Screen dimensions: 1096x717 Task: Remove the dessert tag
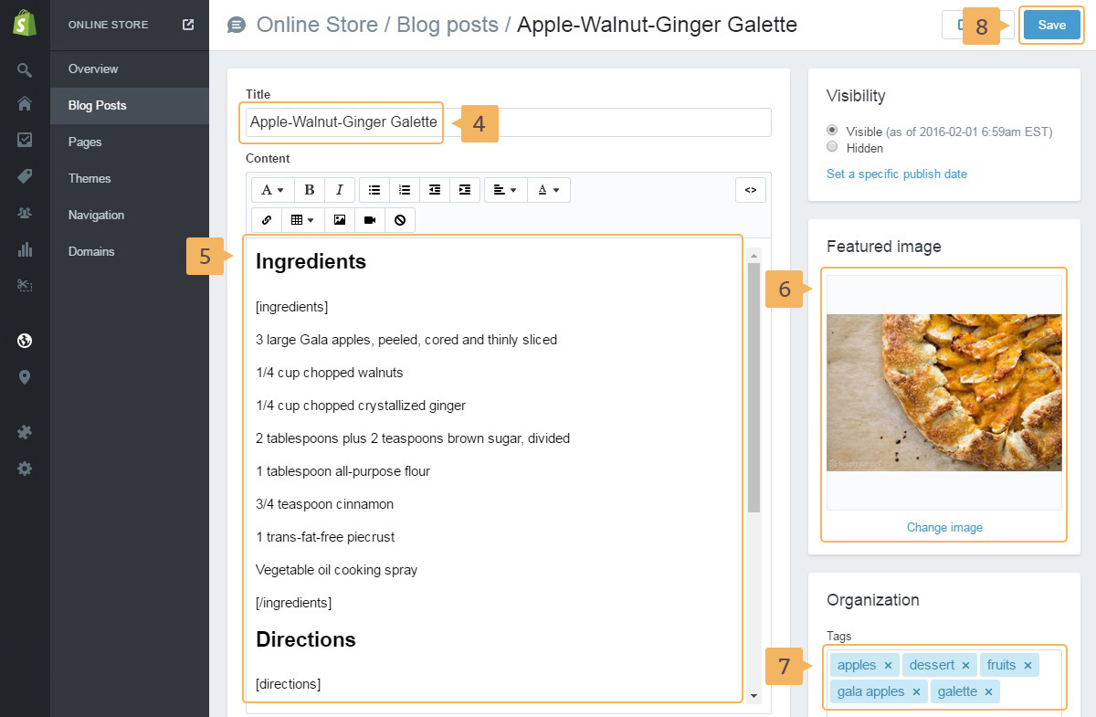coord(965,666)
